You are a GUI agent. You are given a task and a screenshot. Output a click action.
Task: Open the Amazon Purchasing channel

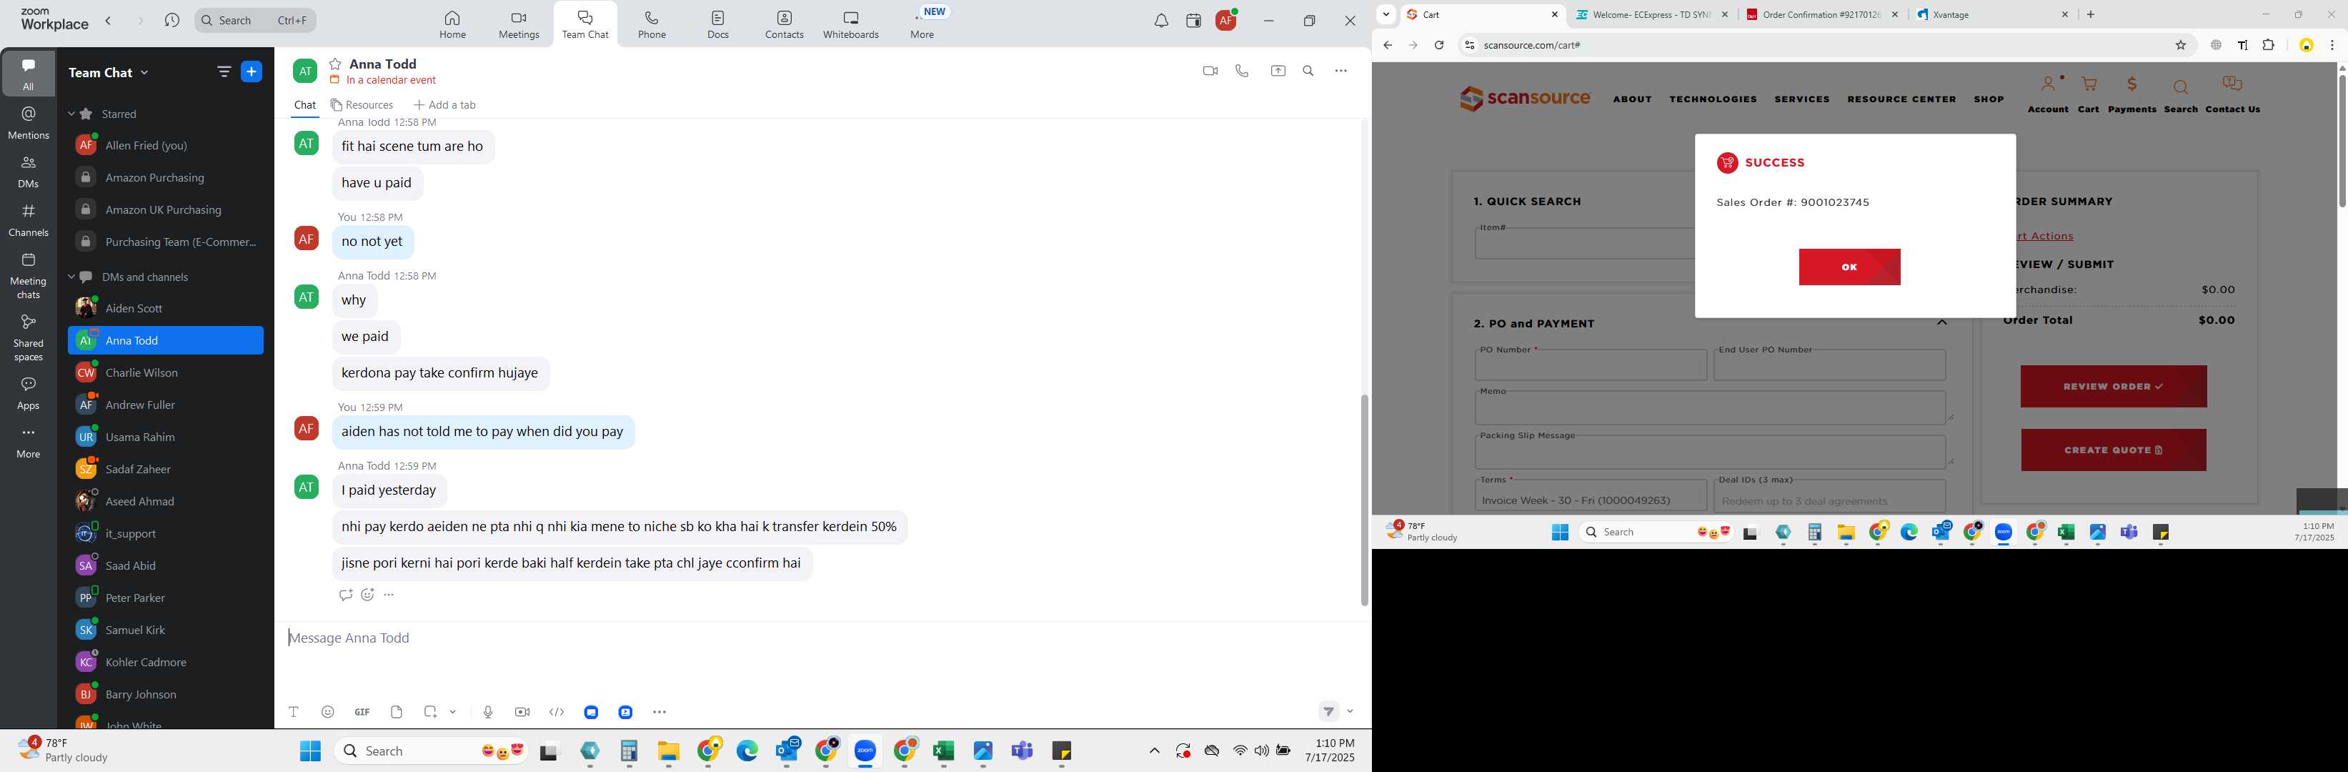[166, 178]
